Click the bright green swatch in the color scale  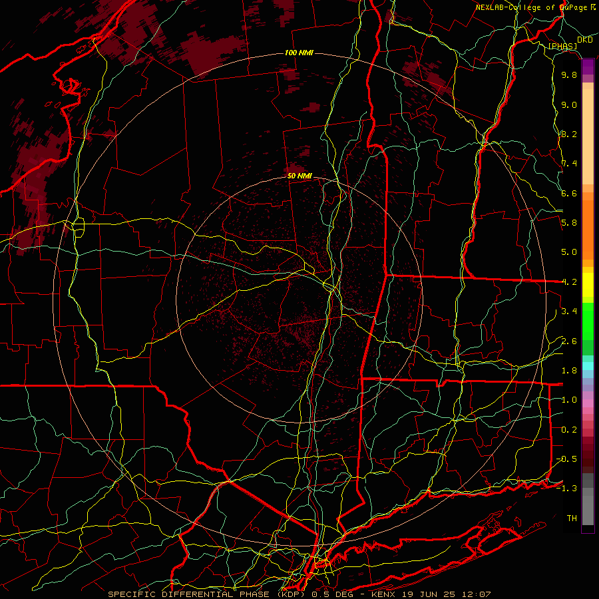[x=588, y=323]
